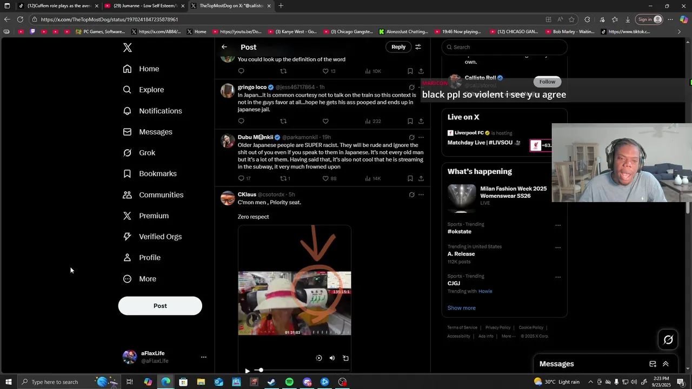The height and width of the screenshot is (389, 692).
Task: Mute the video with speaker icon
Action: click(332, 358)
